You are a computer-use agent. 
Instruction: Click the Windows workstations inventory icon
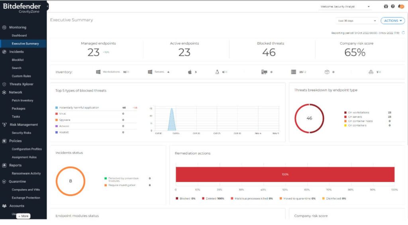98,72
